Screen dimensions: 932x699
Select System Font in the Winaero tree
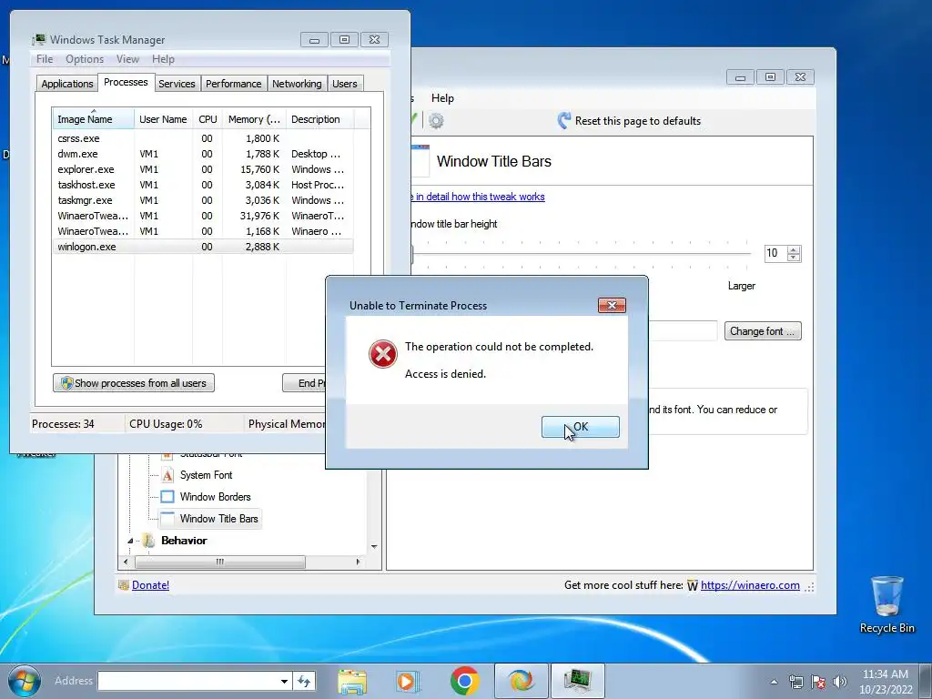206,475
